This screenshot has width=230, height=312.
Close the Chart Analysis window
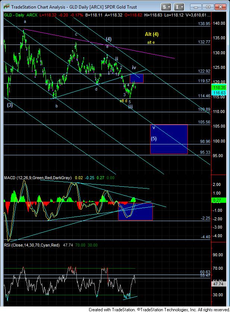pos(220,7)
